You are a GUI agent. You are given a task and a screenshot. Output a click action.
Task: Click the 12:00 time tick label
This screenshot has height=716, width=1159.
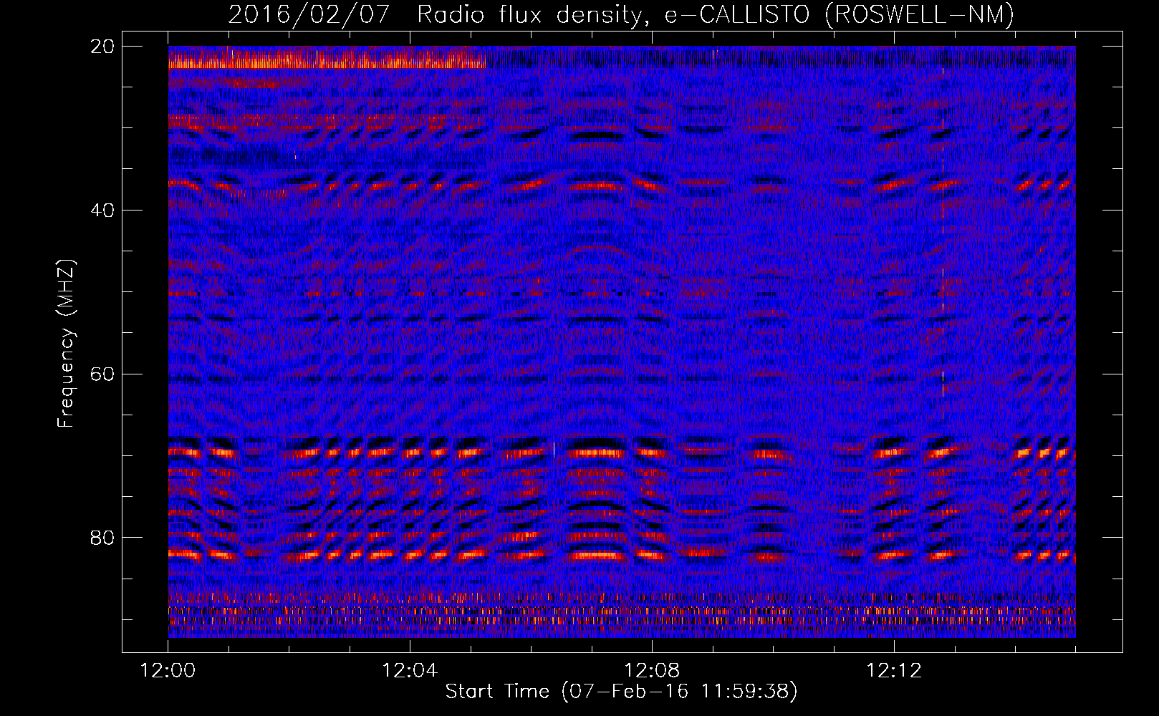point(168,671)
